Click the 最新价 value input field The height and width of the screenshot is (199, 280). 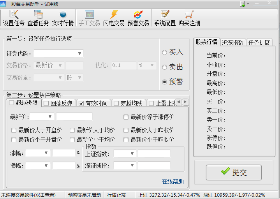74,117
